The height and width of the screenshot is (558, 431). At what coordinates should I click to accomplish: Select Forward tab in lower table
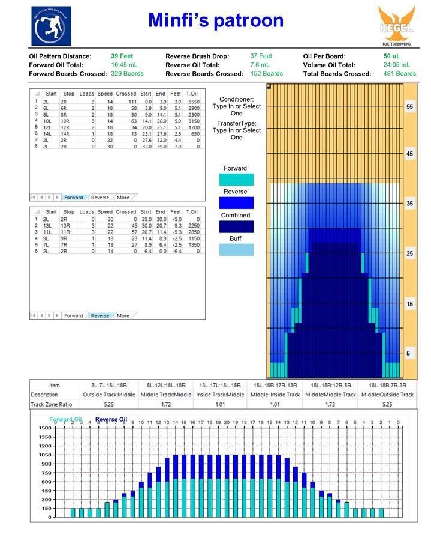[x=74, y=315]
